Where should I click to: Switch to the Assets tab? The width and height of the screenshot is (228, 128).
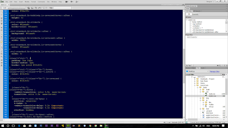point(203,68)
